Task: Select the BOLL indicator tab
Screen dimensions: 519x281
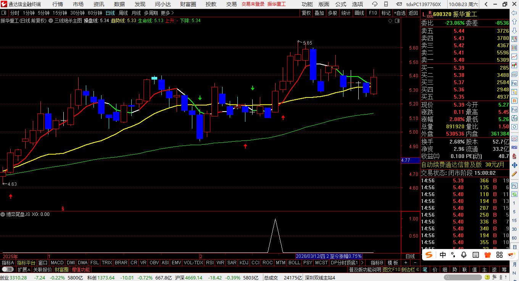Action: (x=294, y=263)
